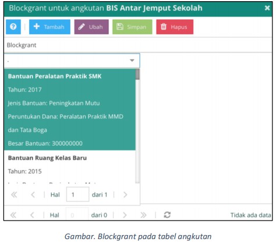Go to previous page in table pager
276x242 pixels.
[x=32, y=215]
